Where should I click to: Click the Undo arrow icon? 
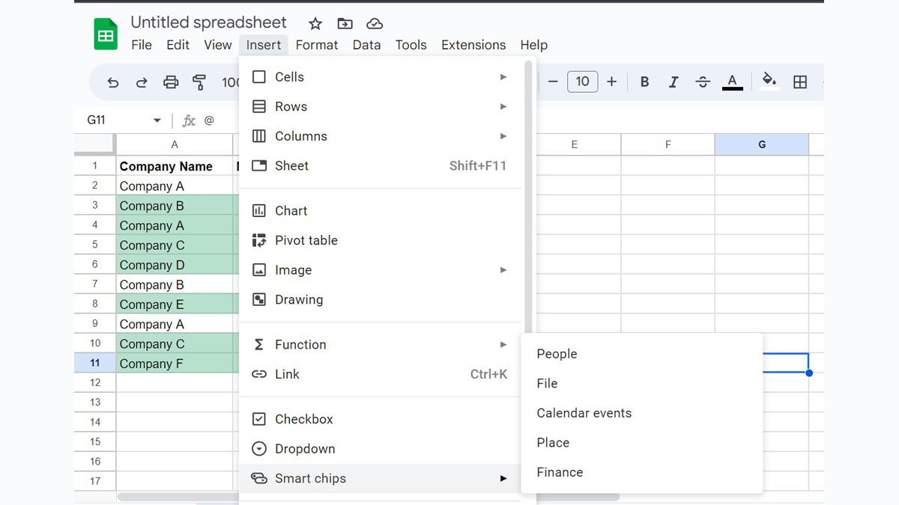[x=113, y=82]
